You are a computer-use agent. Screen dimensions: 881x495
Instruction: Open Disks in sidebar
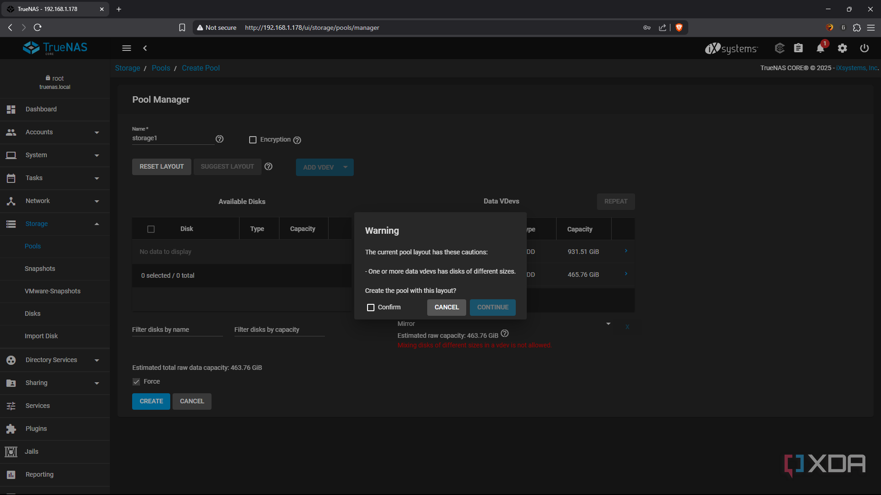(55, 314)
